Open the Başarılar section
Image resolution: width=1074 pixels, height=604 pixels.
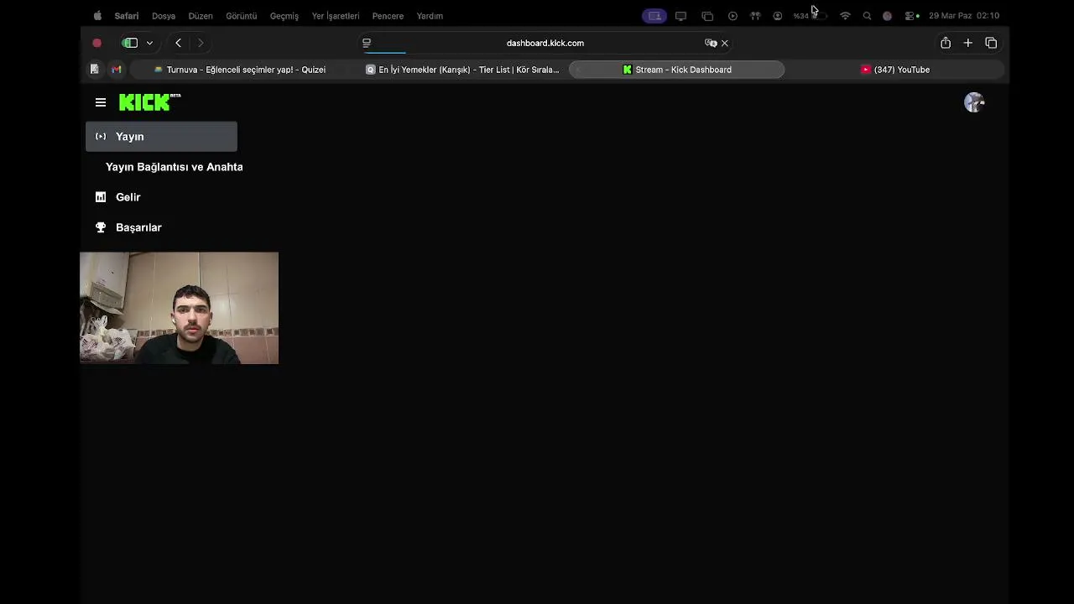(138, 227)
